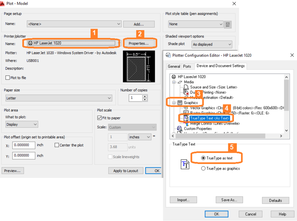Click the Media tray icon
The height and width of the screenshot is (221, 297).
(x=180, y=82)
